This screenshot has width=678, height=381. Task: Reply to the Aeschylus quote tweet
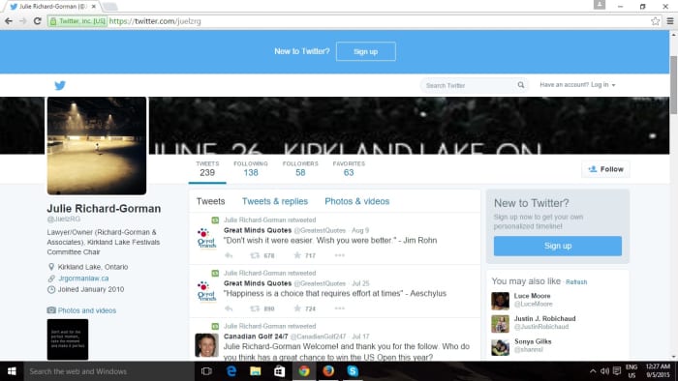(x=229, y=308)
